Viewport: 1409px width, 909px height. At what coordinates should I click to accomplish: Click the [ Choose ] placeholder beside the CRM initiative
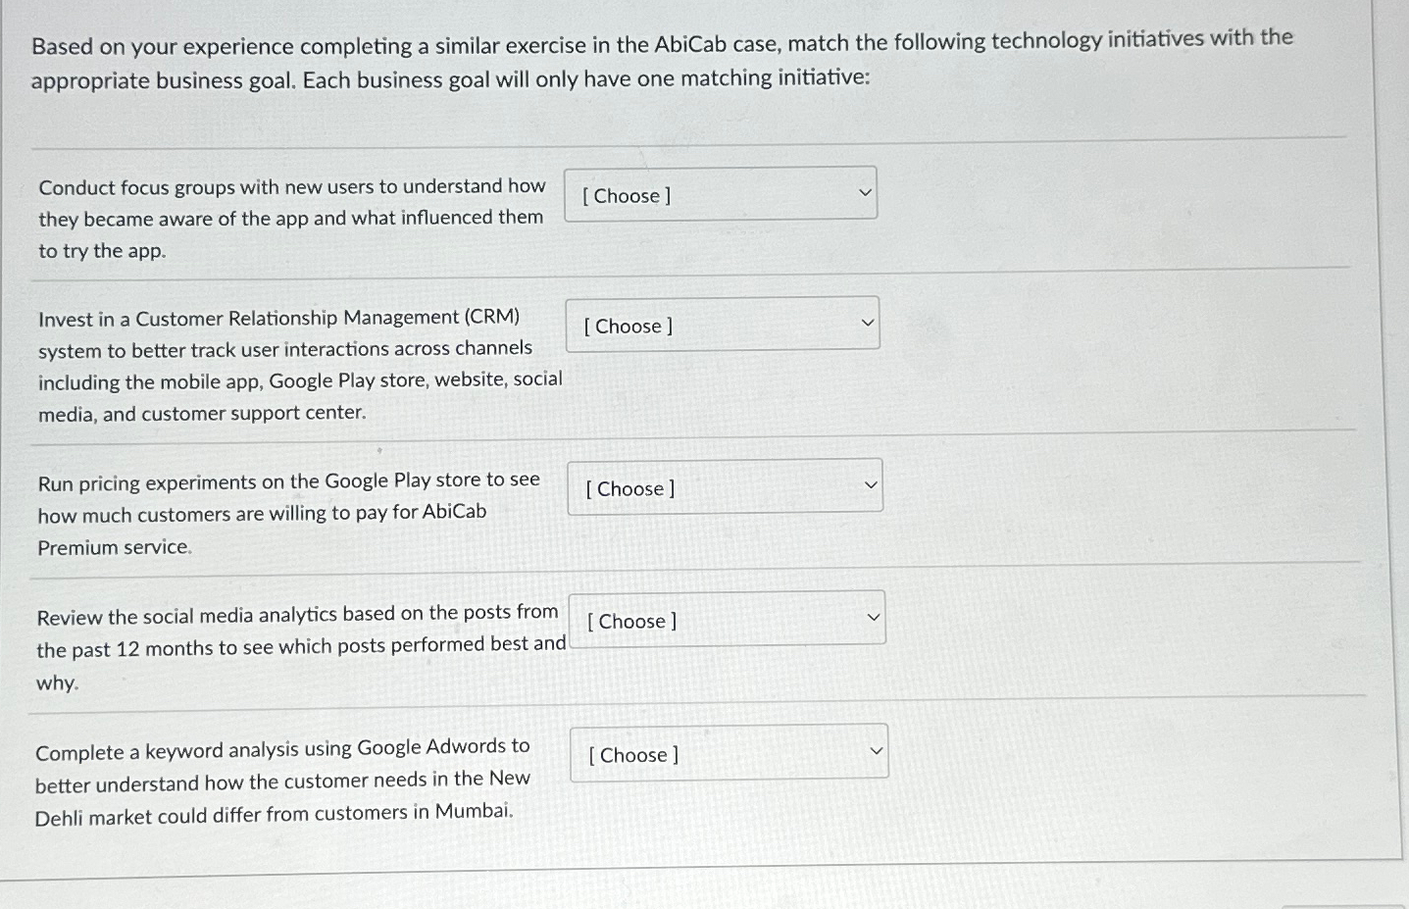pyautogui.click(x=628, y=326)
